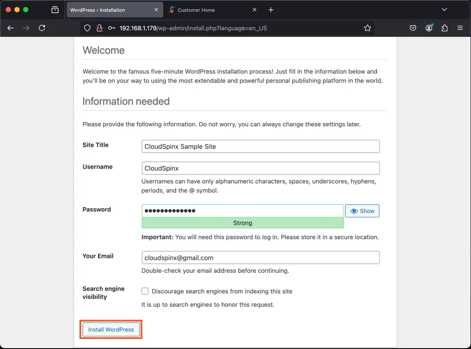Click the Install WordPress button
This screenshot has width=471, height=349.
pyautogui.click(x=111, y=329)
